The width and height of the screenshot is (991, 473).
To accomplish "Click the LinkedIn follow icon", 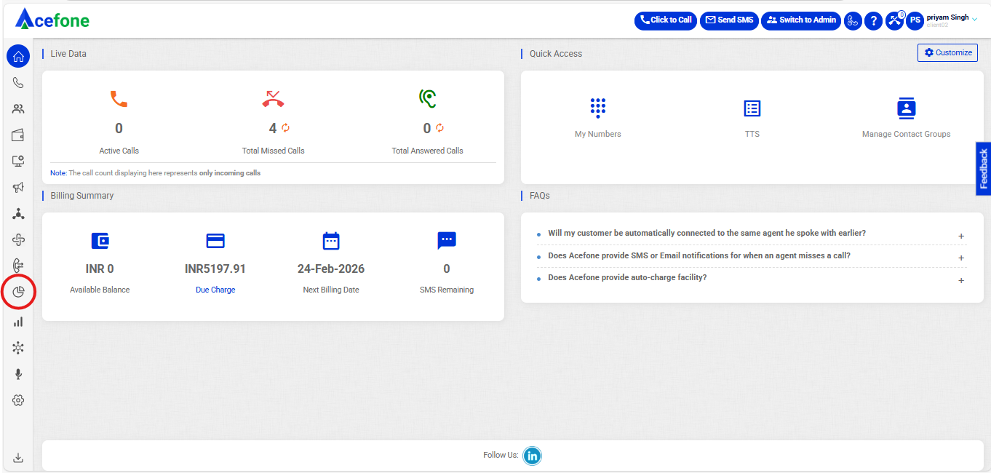I will [x=533, y=456].
